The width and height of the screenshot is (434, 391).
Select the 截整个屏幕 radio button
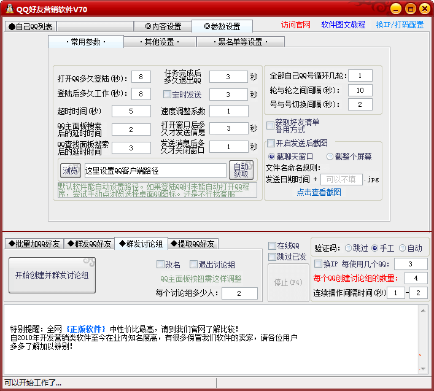pos(330,157)
